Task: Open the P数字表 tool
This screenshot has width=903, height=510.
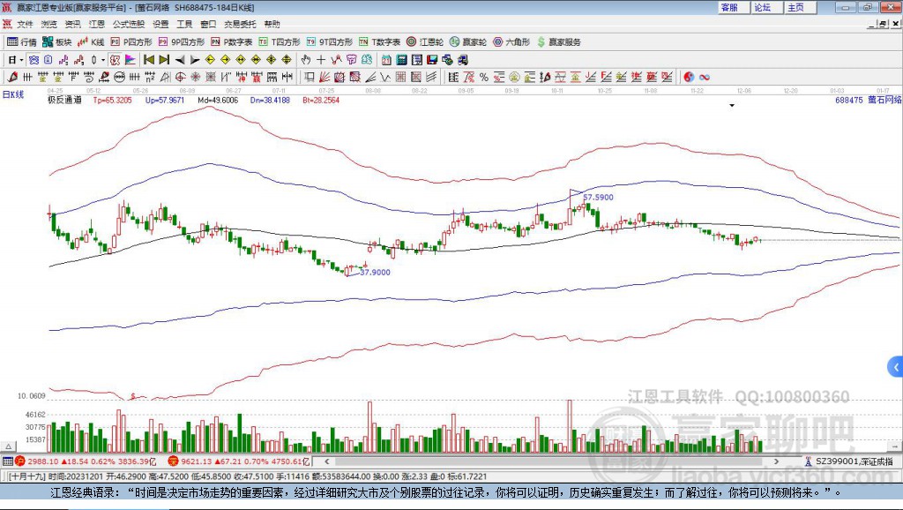Action: click(x=232, y=42)
